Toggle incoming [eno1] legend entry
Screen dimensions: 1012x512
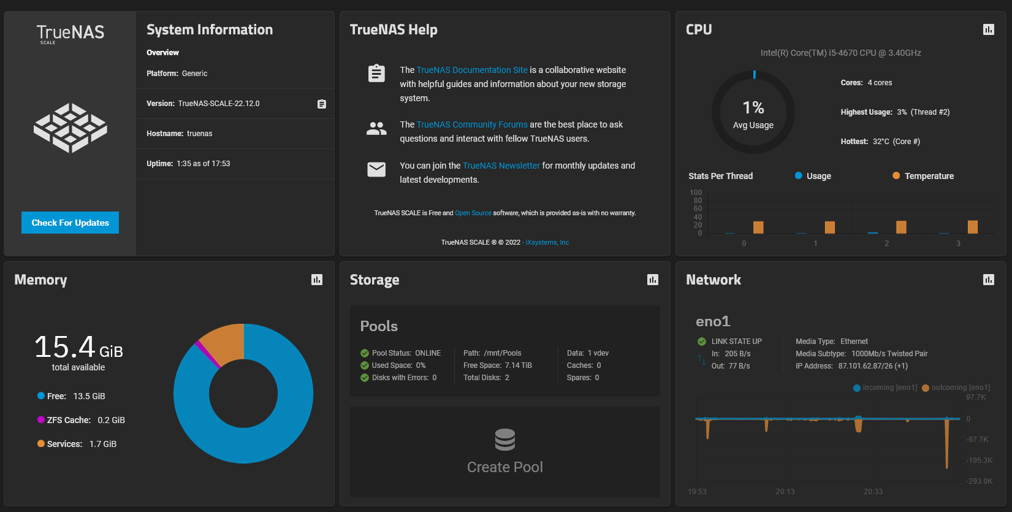(885, 388)
